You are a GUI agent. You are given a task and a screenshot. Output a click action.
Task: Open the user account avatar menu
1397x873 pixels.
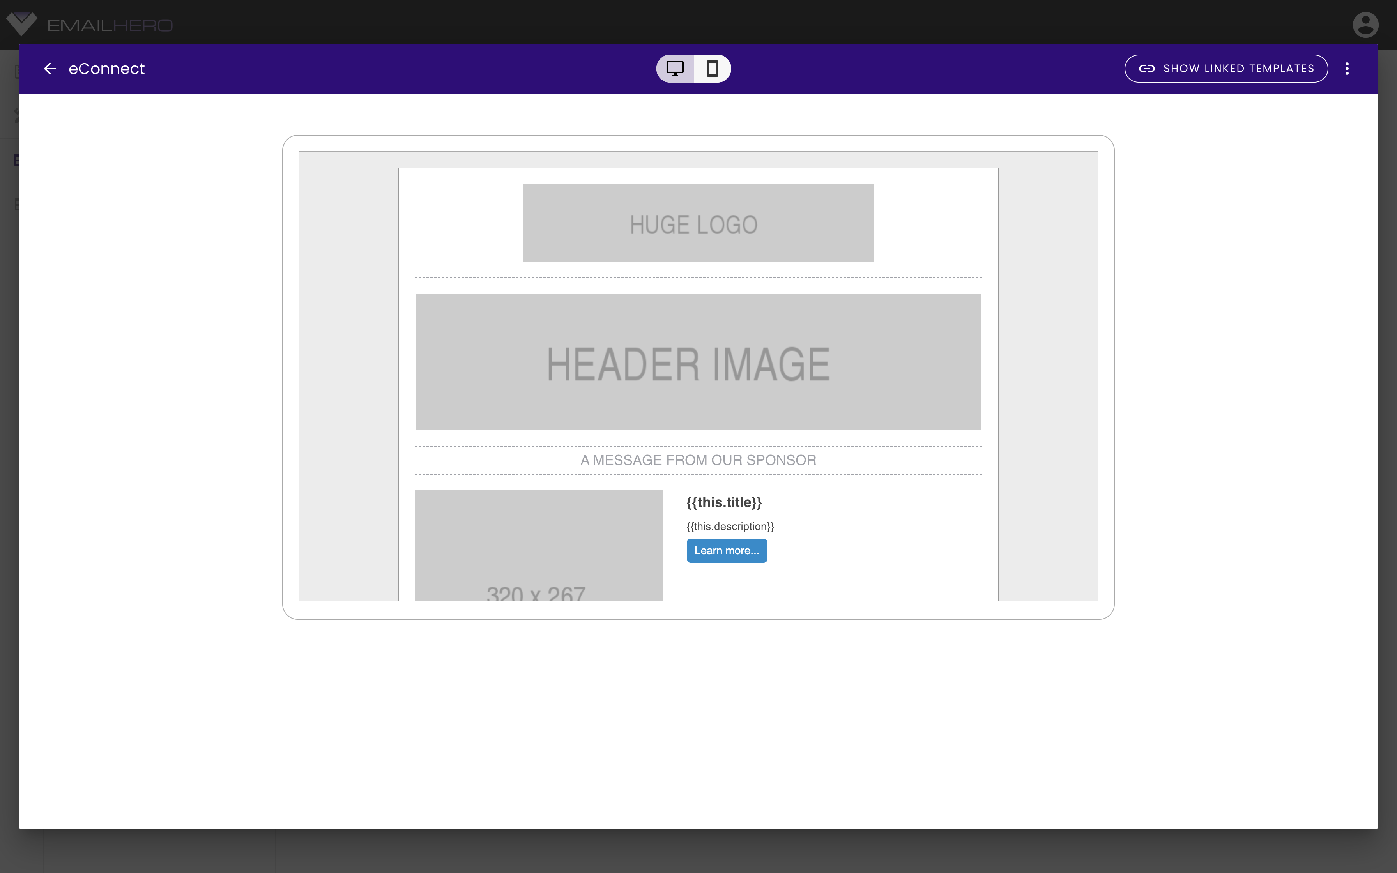pos(1365,25)
